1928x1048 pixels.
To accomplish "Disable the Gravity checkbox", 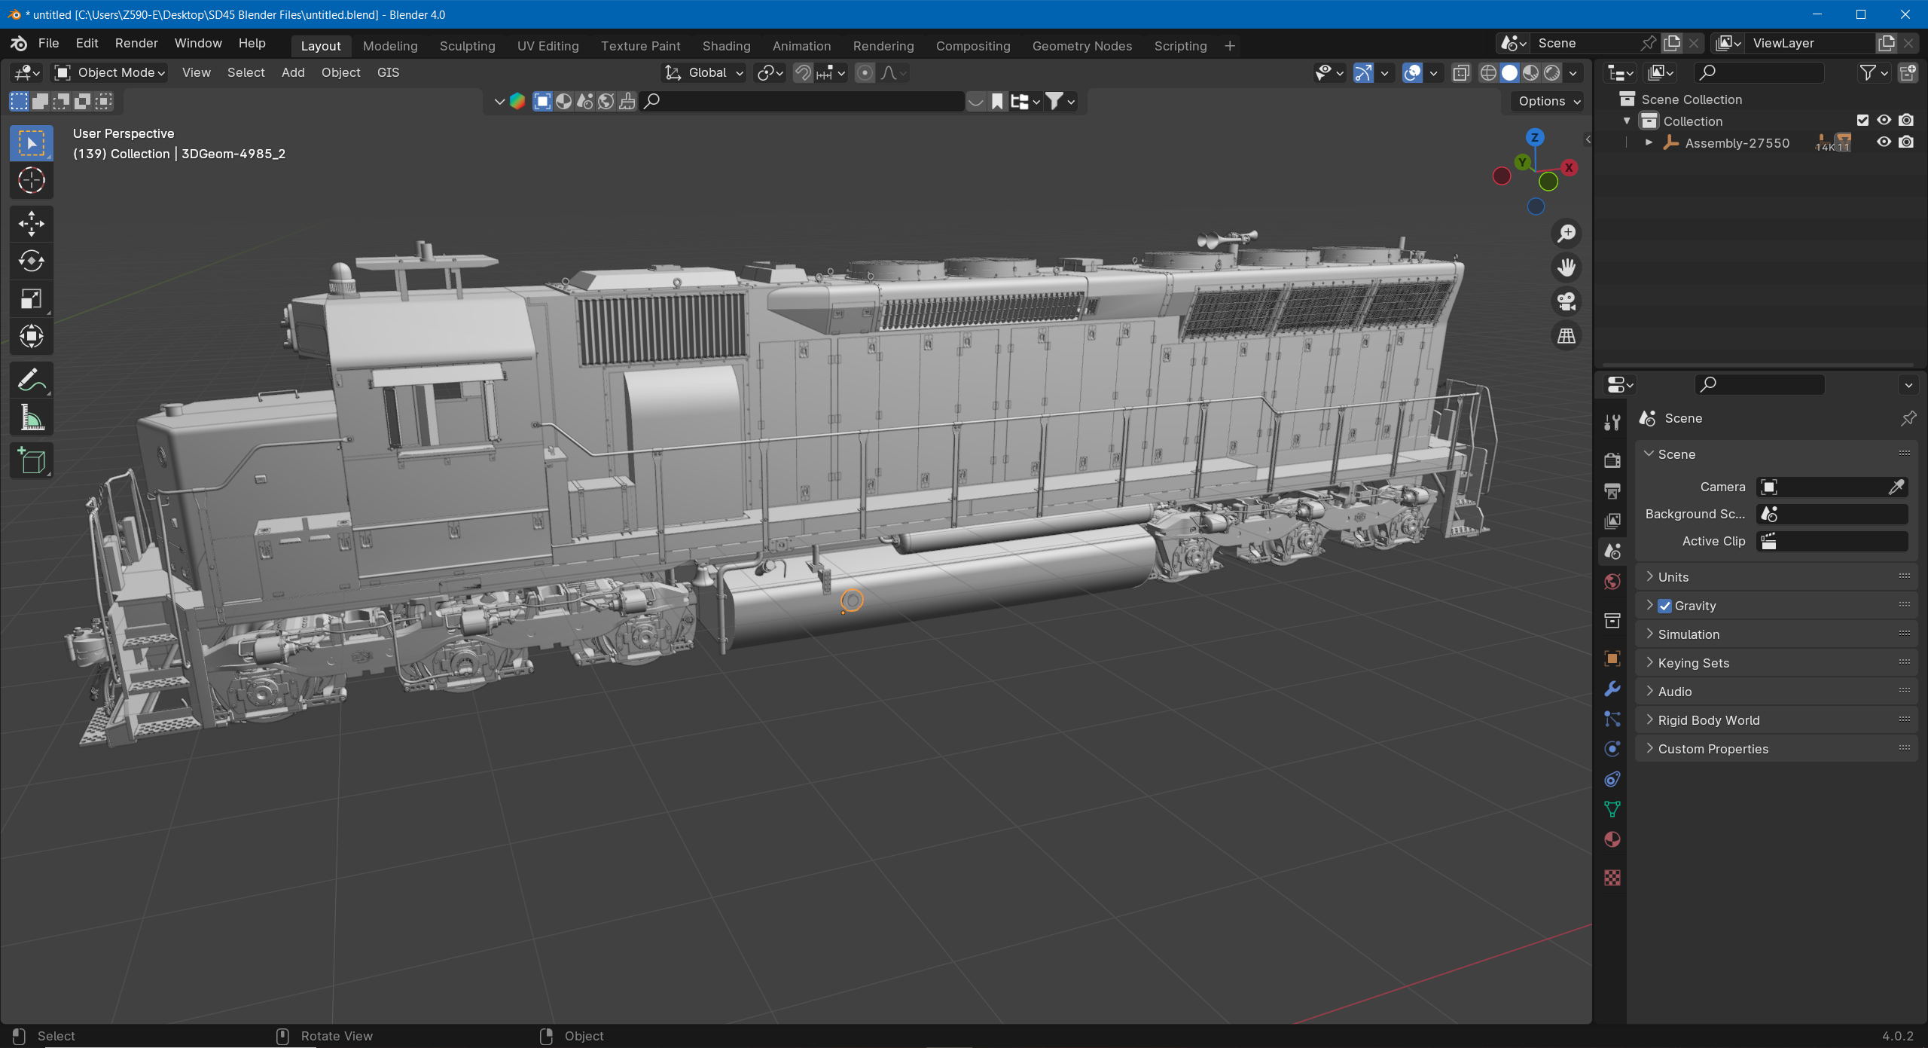I will coord(1665,606).
